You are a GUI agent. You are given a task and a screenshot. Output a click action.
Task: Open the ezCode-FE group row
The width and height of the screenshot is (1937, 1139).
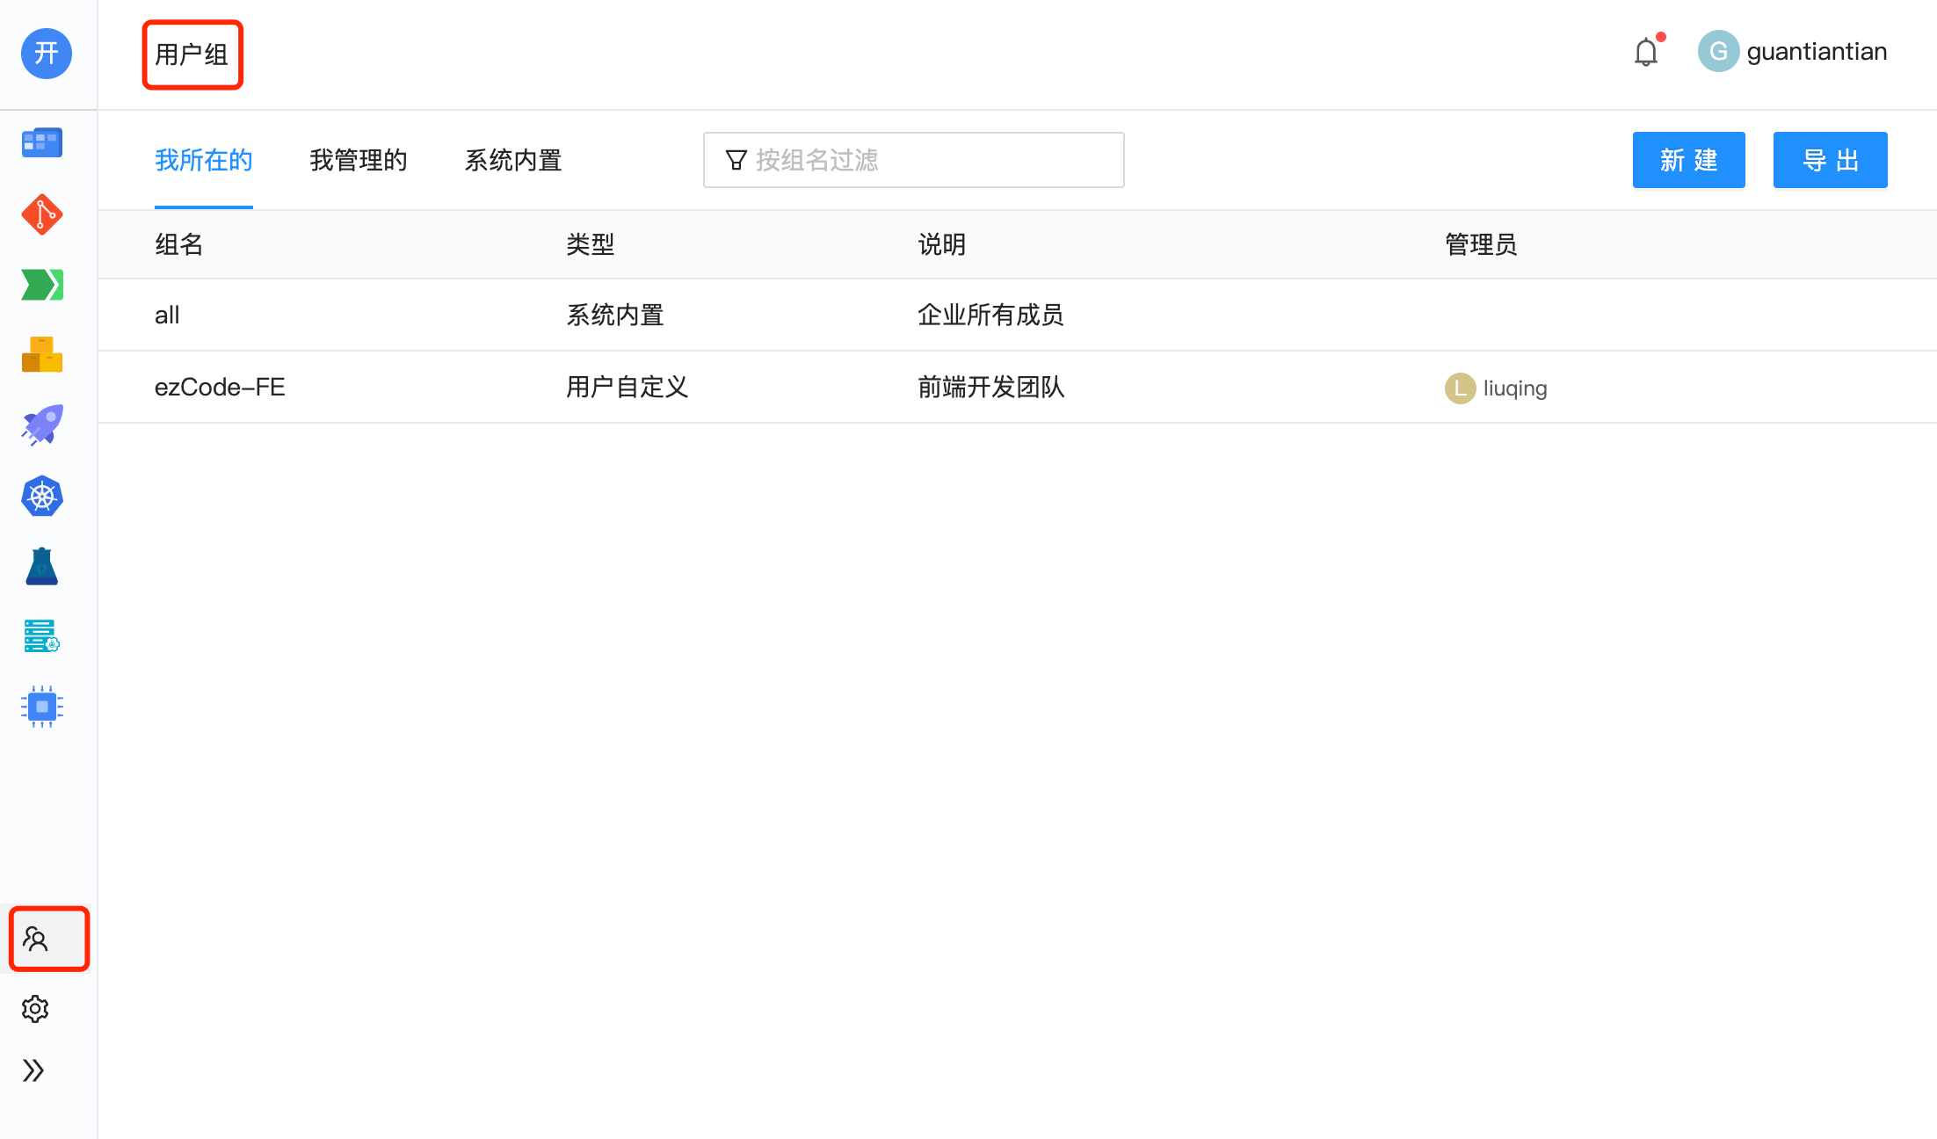point(220,387)
